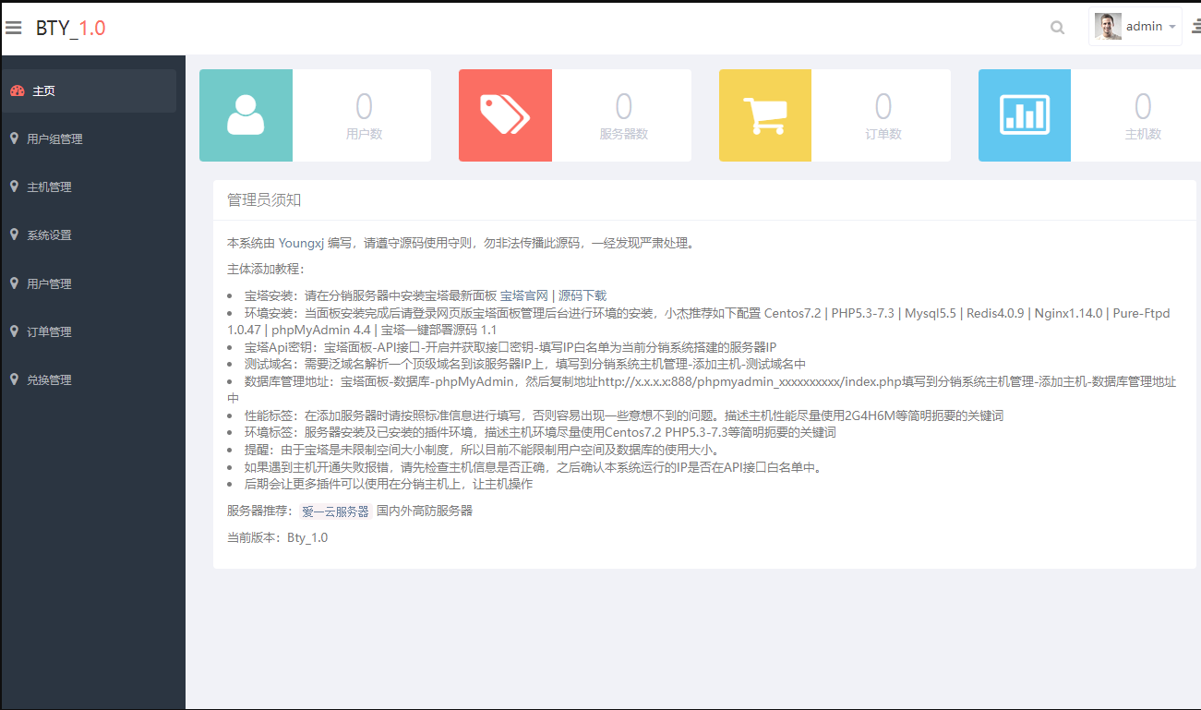Screen dimensions: 1201x710
Task: Click the user icon on the 用户数 card
Action: 246,115
